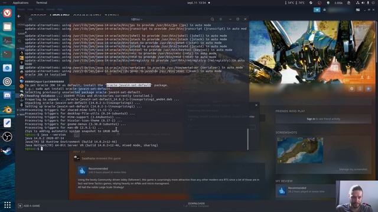This screenshot has height=212, width=378.
Task: Open Steam big picture mode icon
Action: tap(358, 10)
